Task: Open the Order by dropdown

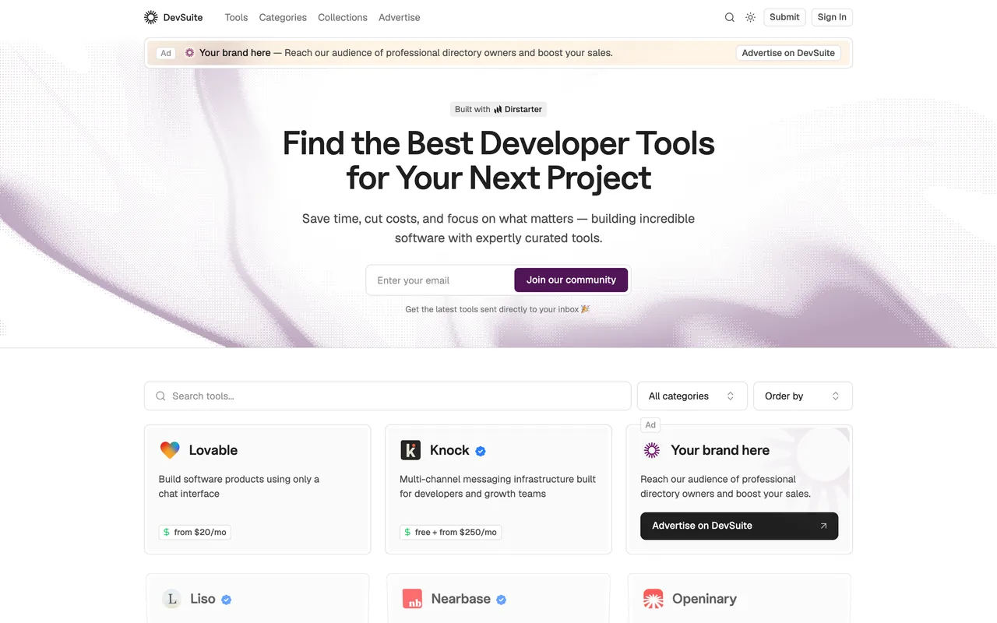Action: tap(803, 396)
